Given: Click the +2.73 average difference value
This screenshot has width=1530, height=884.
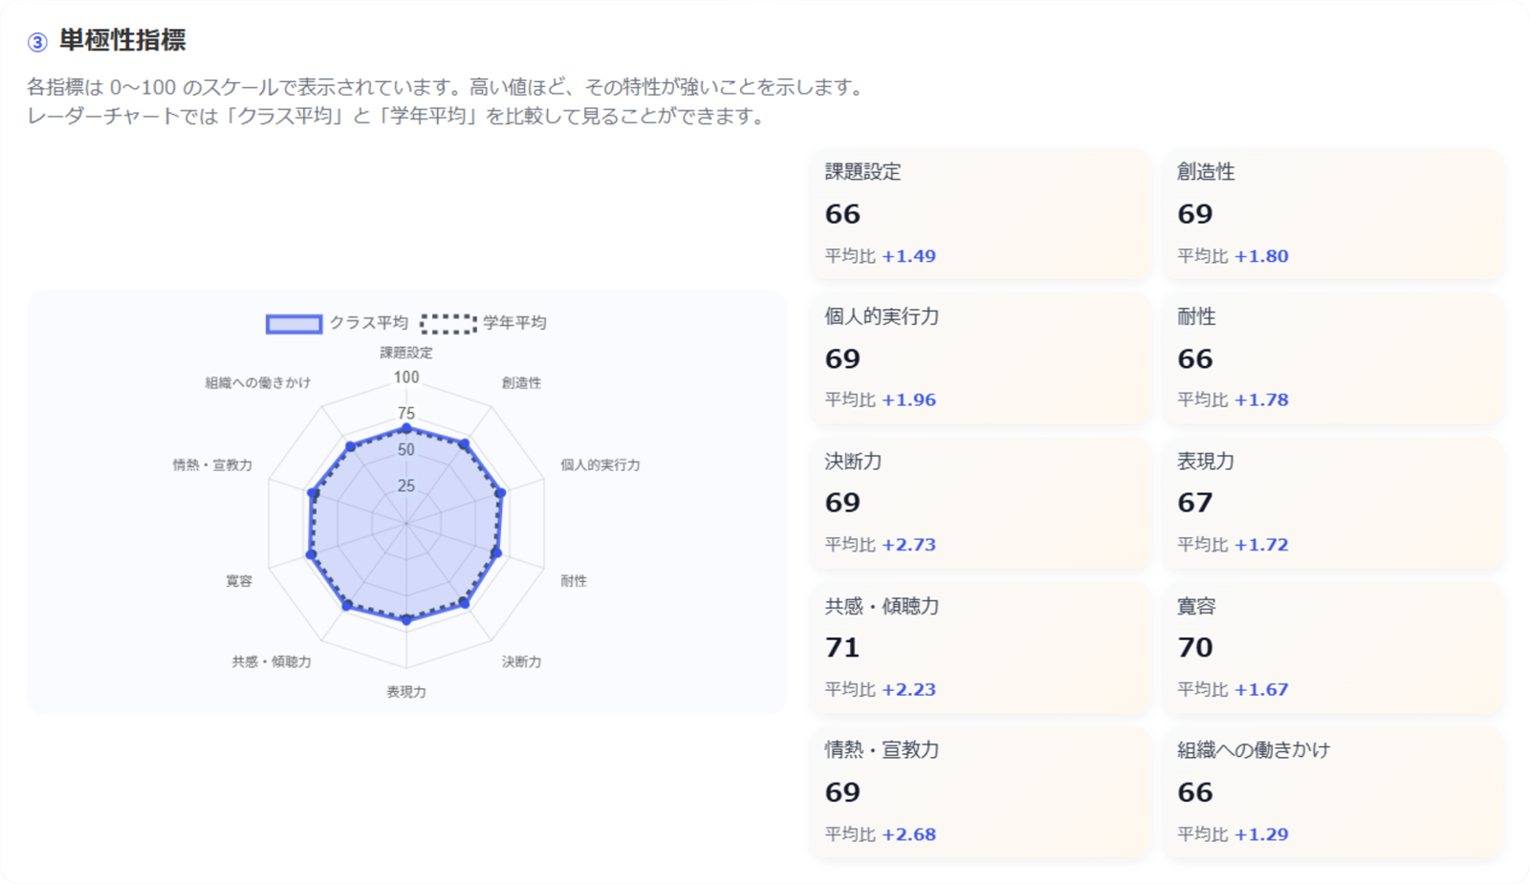Looking at the screenshot, I should (x=908, y=545).
